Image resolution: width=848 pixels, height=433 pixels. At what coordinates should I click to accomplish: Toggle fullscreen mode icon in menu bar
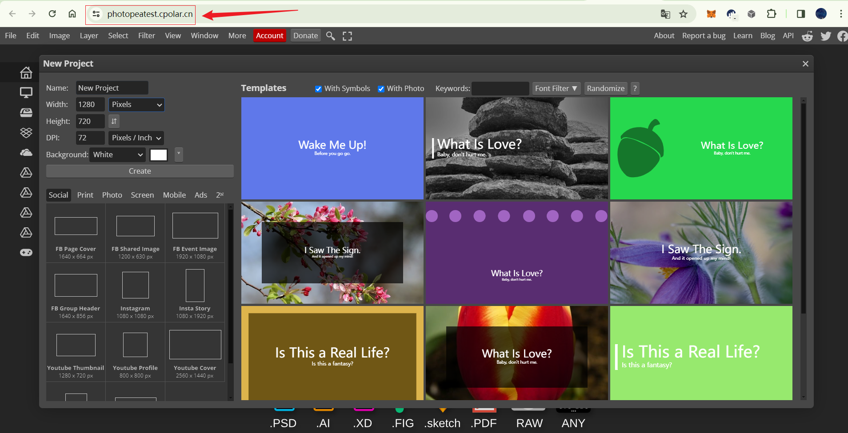pos(347,36)
